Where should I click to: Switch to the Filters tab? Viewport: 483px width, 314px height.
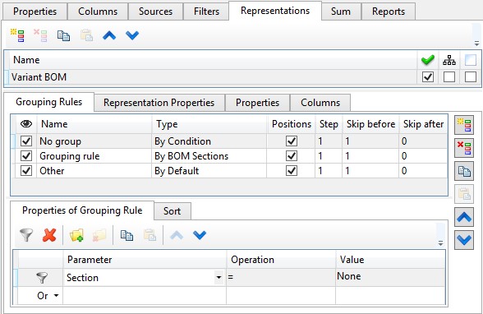(x=206, y=12)
